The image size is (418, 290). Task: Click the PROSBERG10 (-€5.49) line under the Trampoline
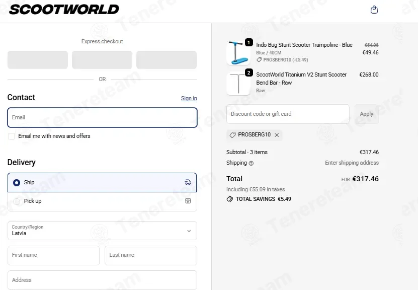(282, 60)
